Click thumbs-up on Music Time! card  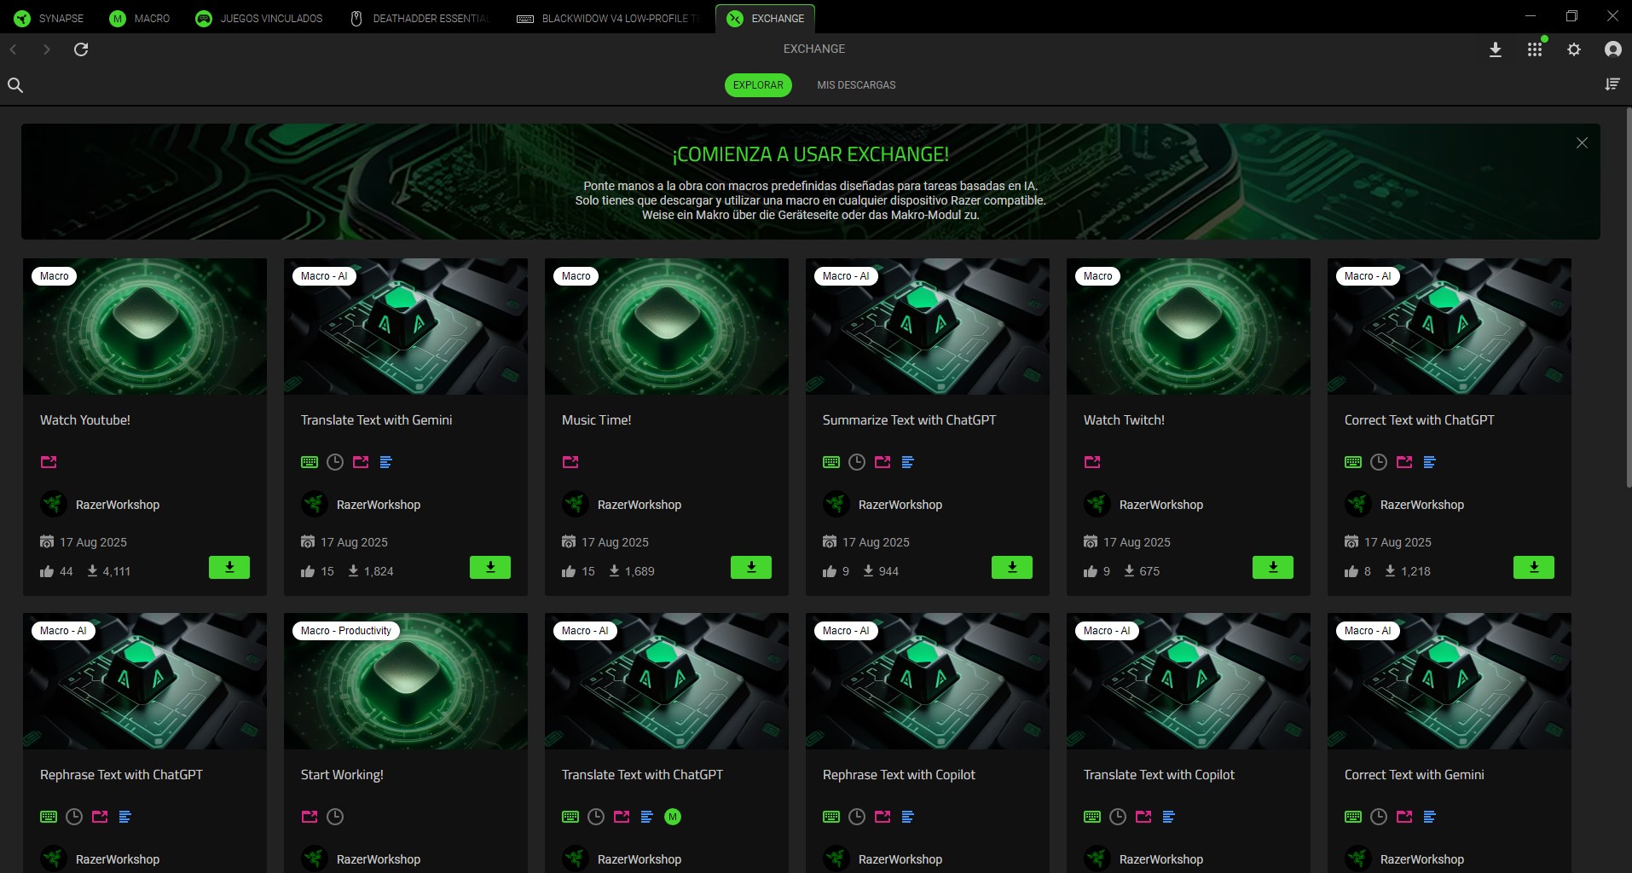click(x=569, y=571)
